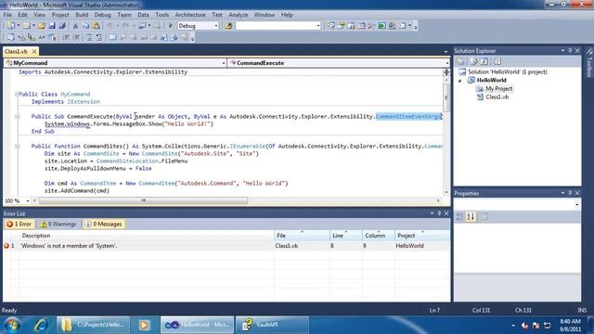Select the 'Windows' is not a member error row
The image size is (594, 334).
[226, 246]
